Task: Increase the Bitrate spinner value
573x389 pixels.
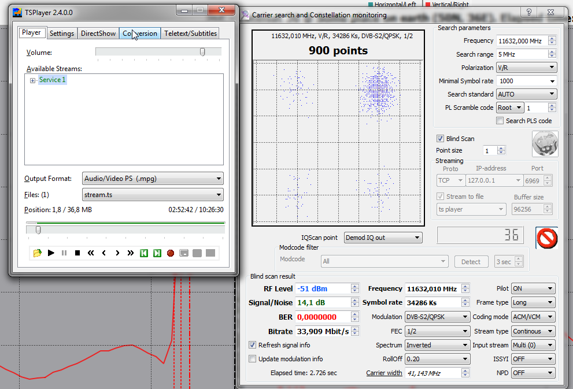Action: [x=355, y=329]
